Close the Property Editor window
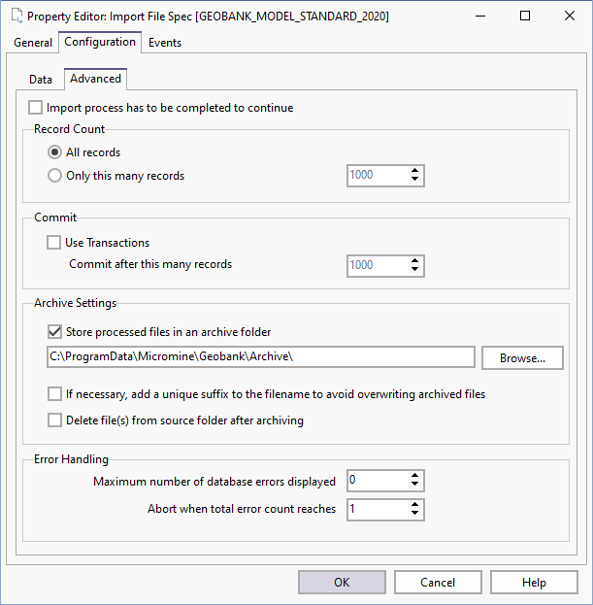Screen dimensions: 593x605 (570, 17)
